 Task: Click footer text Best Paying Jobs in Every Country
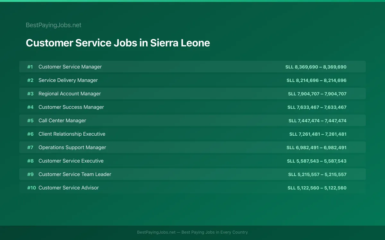[215, 232]
